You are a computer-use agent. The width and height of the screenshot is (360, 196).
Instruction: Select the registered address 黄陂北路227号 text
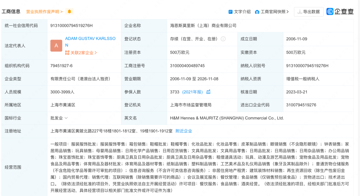pos(111,131)
